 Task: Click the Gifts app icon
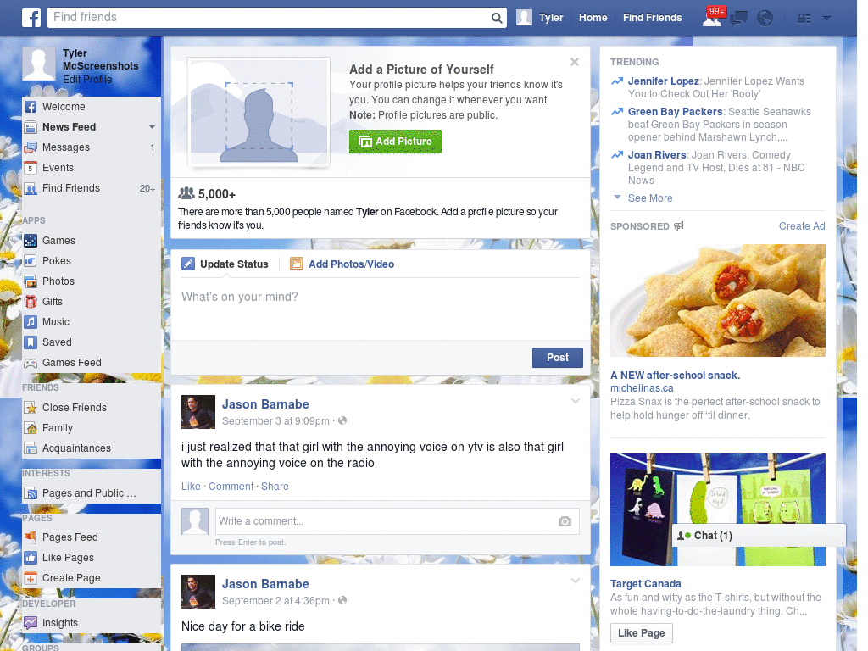coord(31,302)
